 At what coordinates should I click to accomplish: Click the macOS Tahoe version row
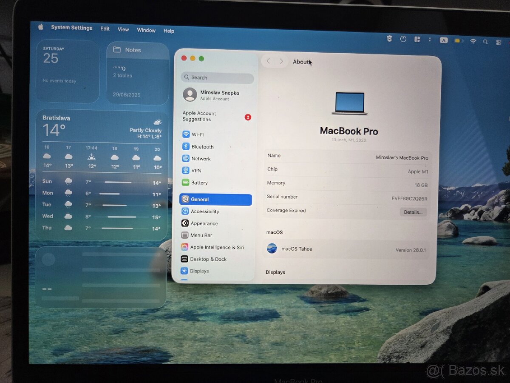coord(346,249)
